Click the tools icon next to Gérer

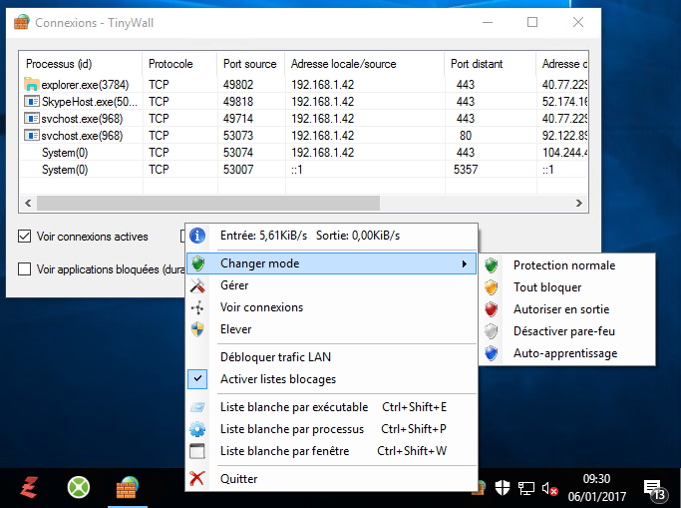pos(197,285)
